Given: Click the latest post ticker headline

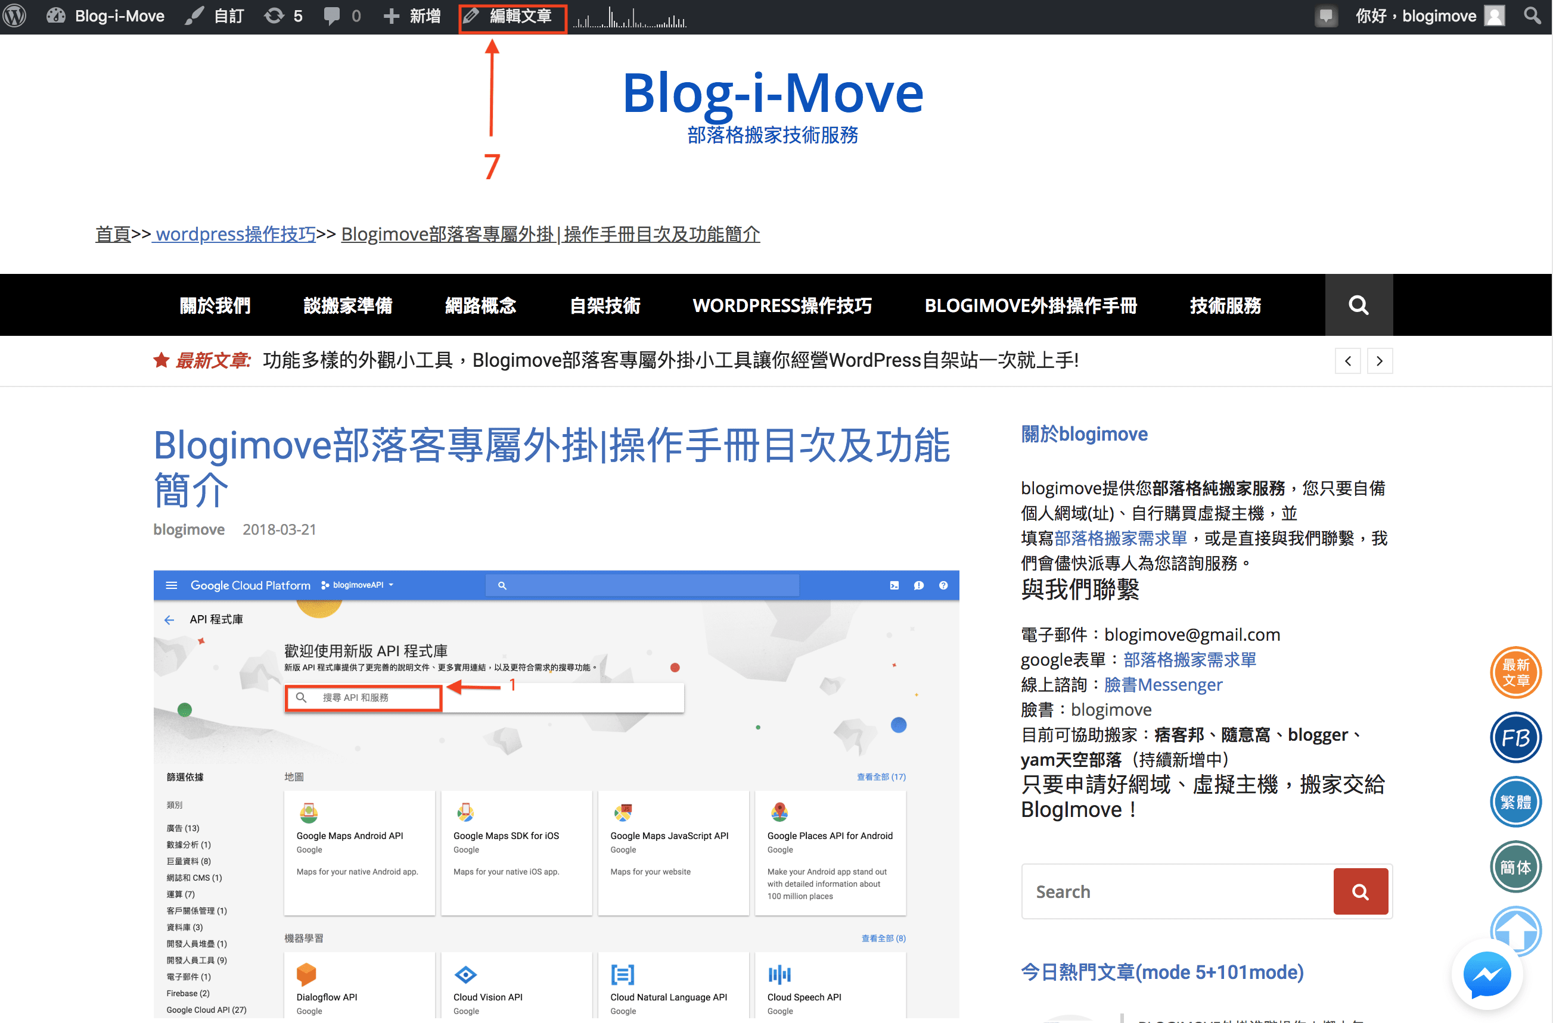Looking at the screenshot, I should pos(670,360).
